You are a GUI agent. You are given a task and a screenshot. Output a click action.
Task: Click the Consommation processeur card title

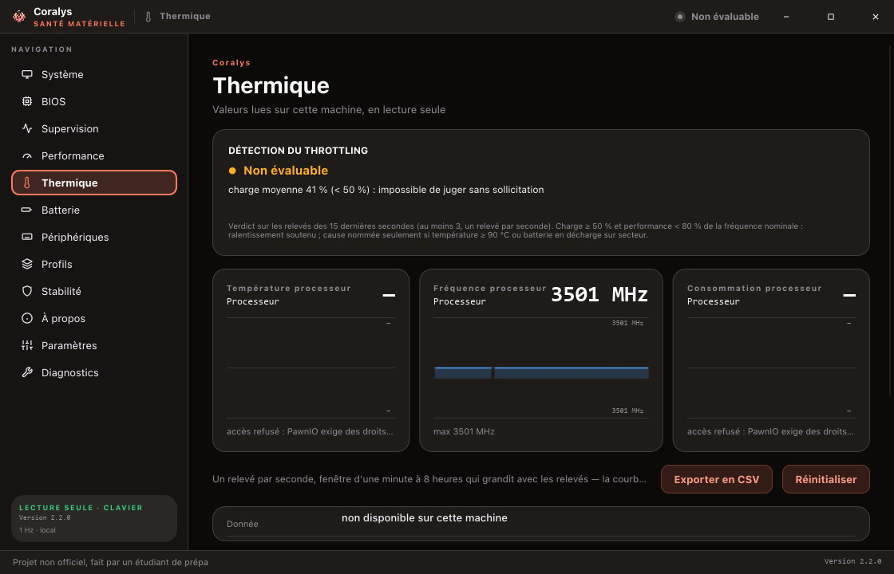click(754, 288)
